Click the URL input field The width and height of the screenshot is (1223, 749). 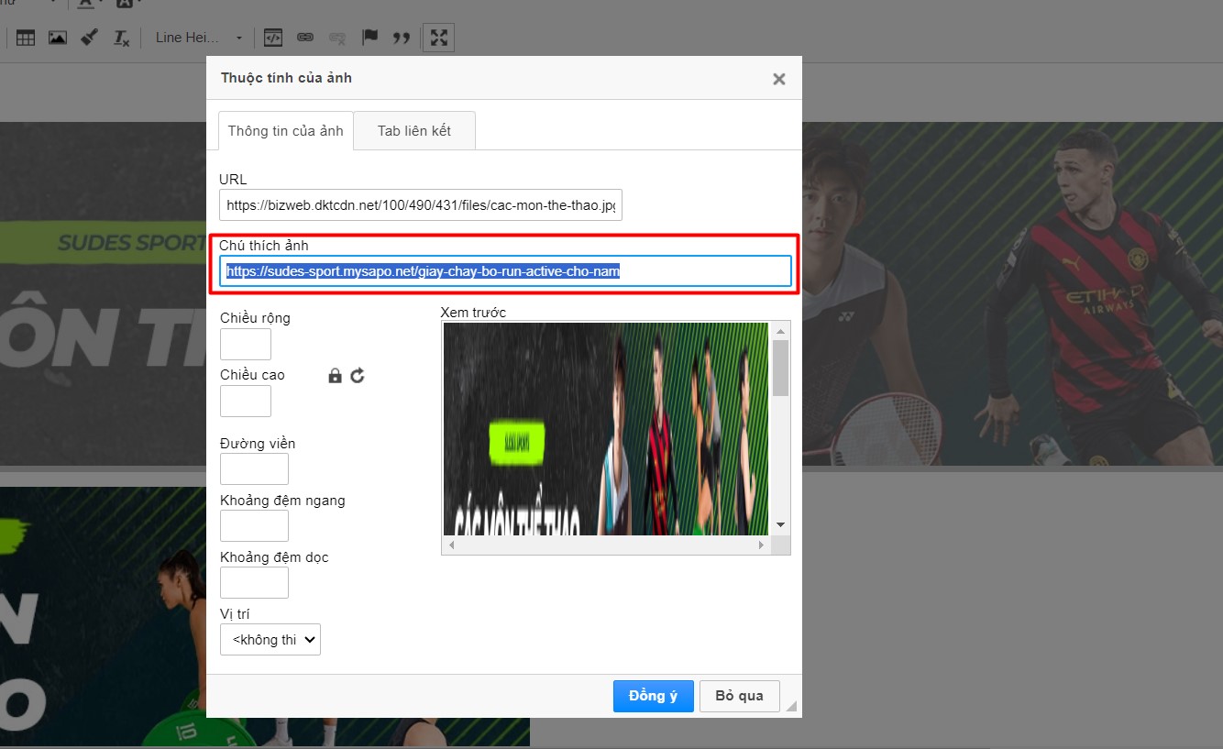pyautogui.click(x=421, y=205)
